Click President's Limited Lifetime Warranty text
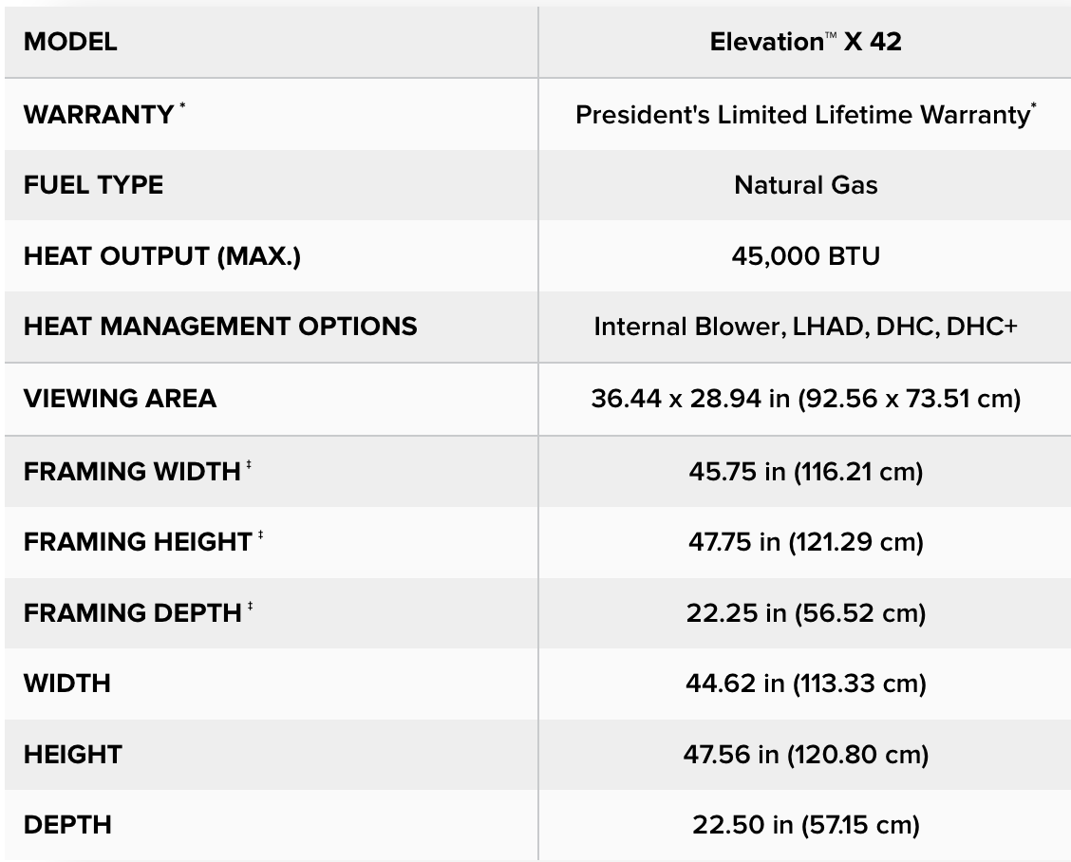Viewport: 1071px width, 862px height. (801, 115)
